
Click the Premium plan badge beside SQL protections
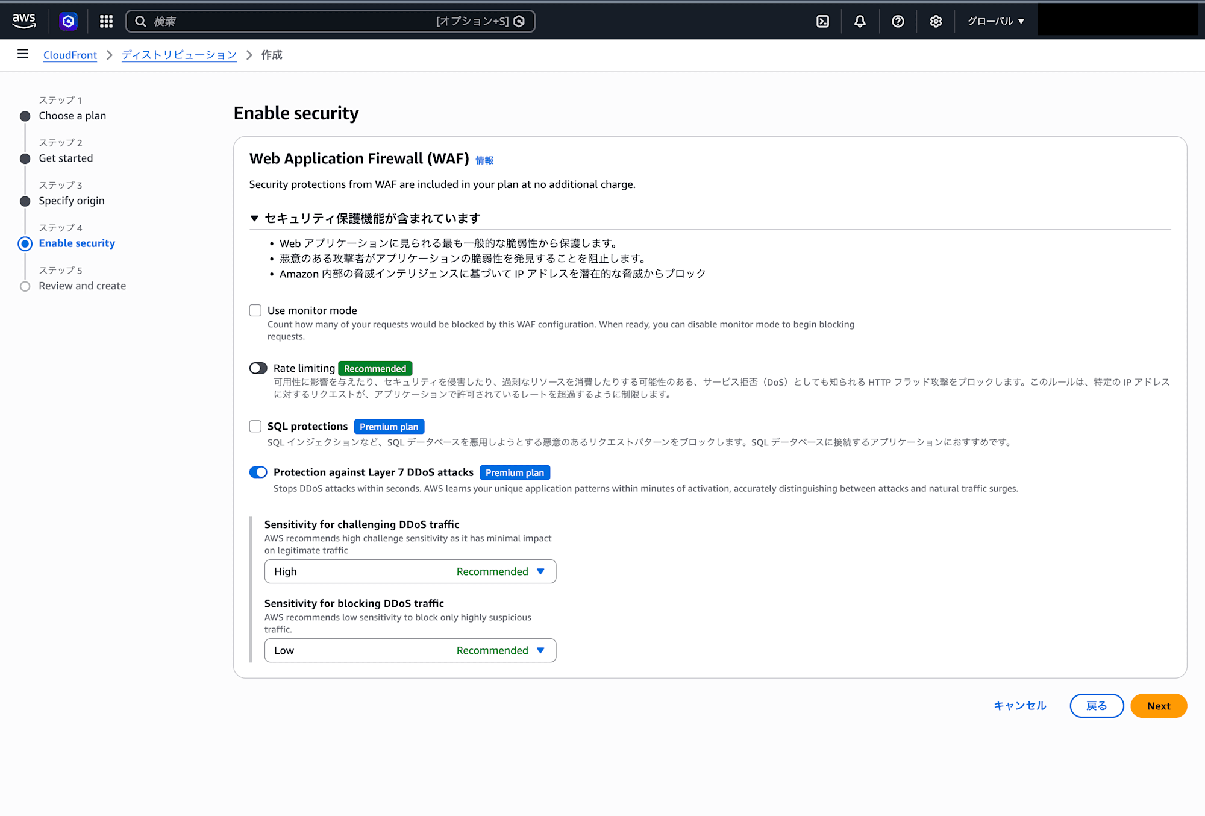coord(389,427)
